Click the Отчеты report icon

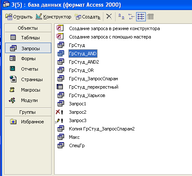pyautogui.click(x=12, y=69)
